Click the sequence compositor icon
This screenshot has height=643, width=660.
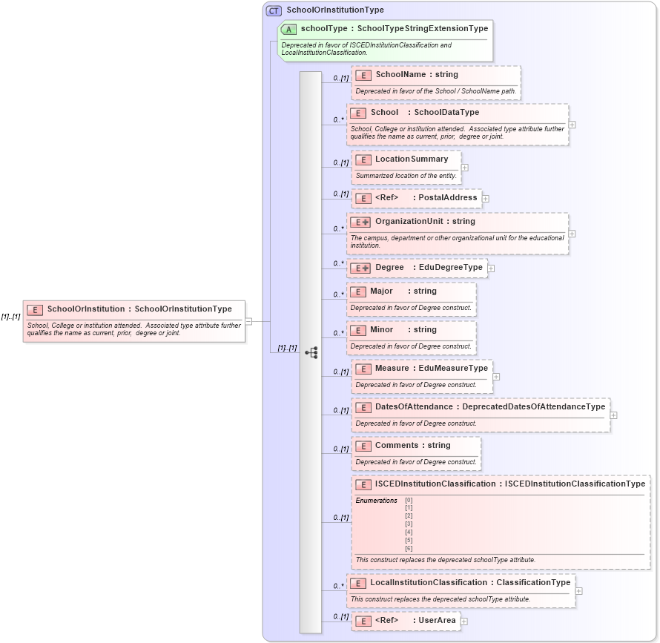311,352
